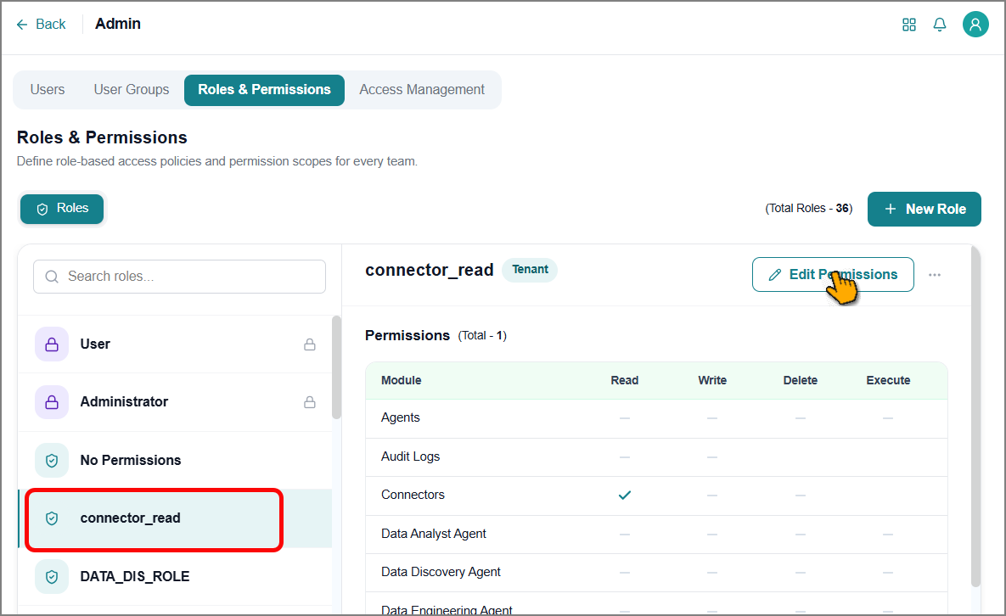
Task: Select the DATA_DIS_ROLE role
Action: pos(175,576)
